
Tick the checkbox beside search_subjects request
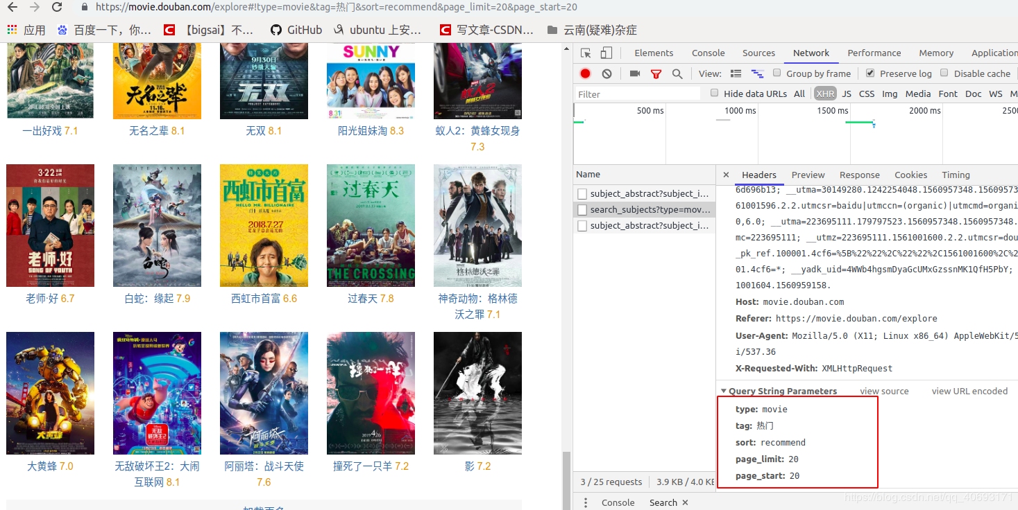pyautogui.click(x=582, y=209)
